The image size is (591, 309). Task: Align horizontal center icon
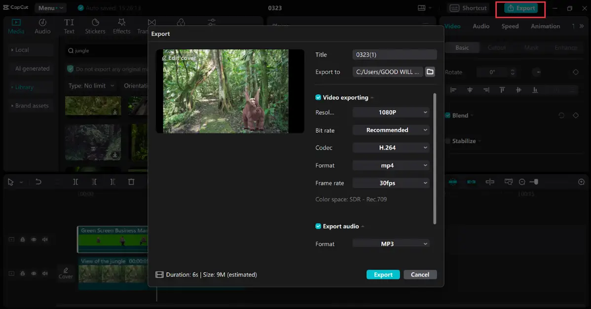pos(470,90)
